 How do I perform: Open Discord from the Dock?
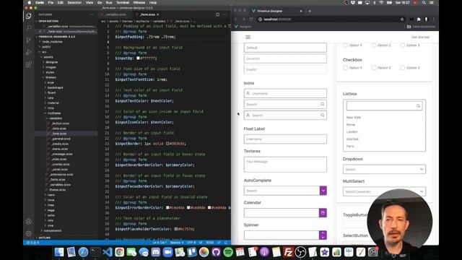(156, 252)
